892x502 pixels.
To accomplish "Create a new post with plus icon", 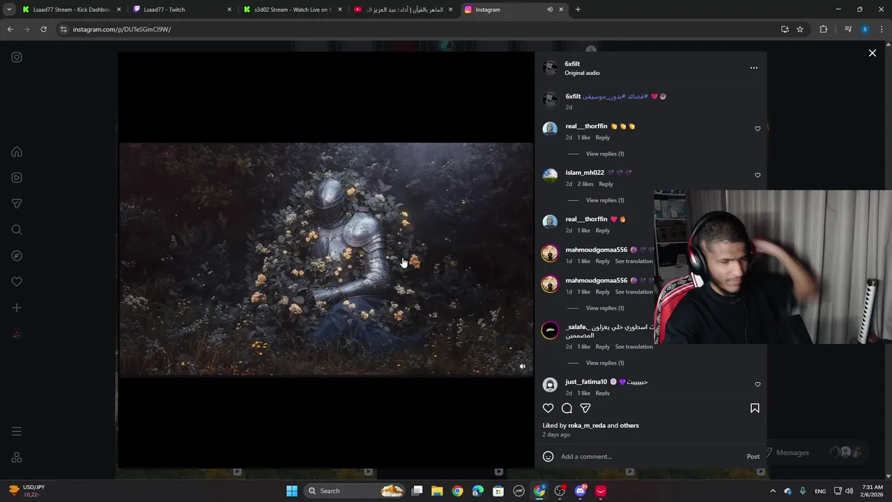I will tap(17, 307).
